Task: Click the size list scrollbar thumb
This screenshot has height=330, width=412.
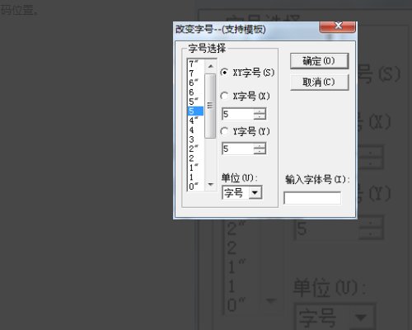Action: 210,106
